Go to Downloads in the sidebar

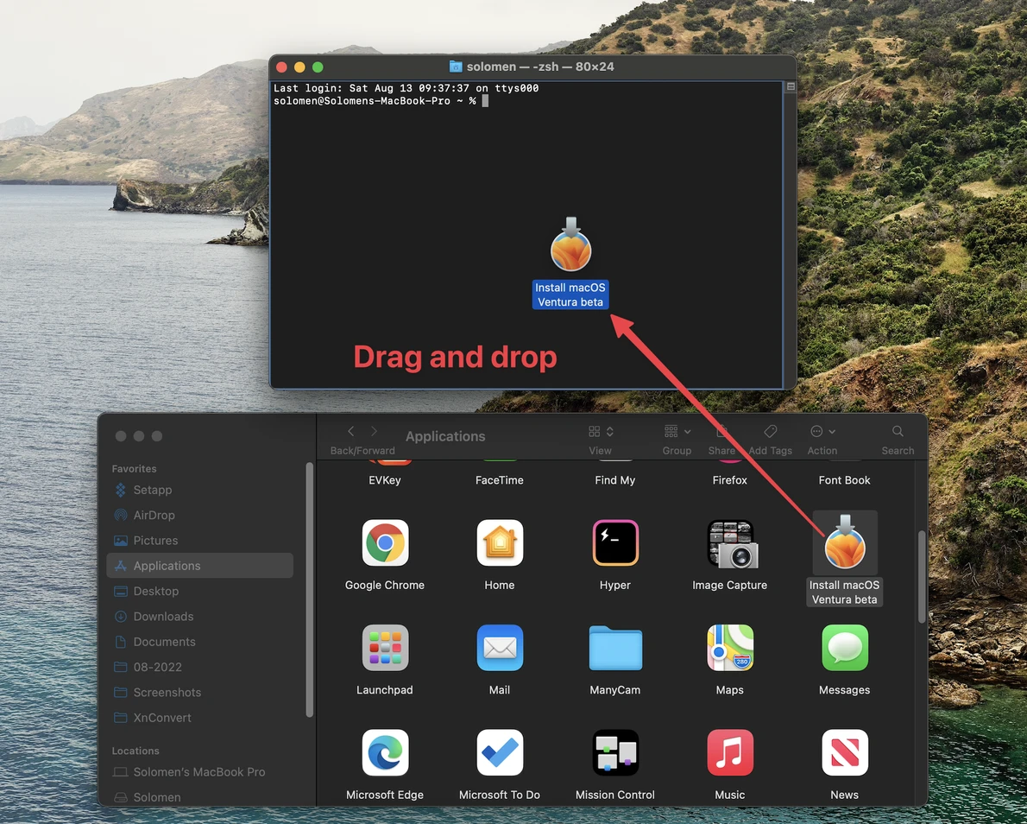(x=199, y=617)
